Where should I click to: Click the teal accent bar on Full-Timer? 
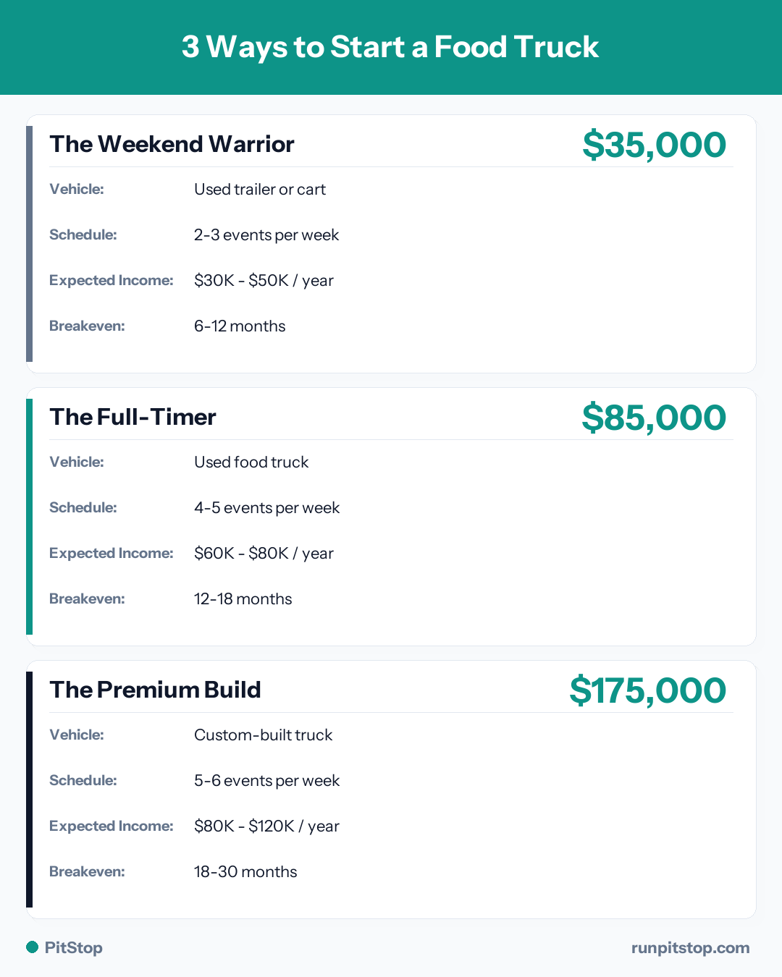click(x=30, y=517)
